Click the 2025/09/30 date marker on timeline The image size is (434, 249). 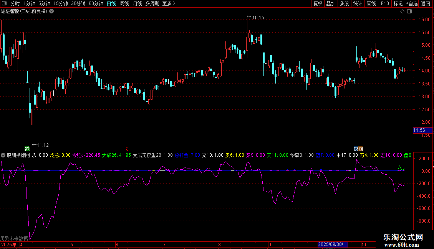coord(333,244)
